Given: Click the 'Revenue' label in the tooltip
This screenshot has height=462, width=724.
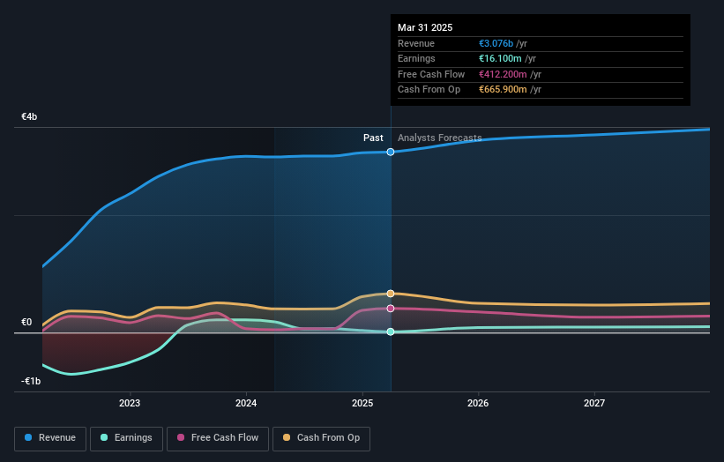Looking at the screenshot, I should coord(416,43).
